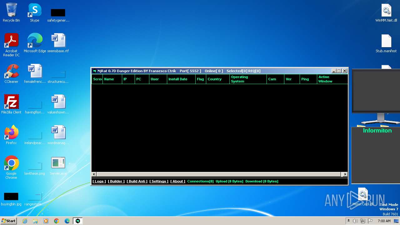Show hidden tray icons arrow
This screenshot has width=400, height=225.
[348, 221]
